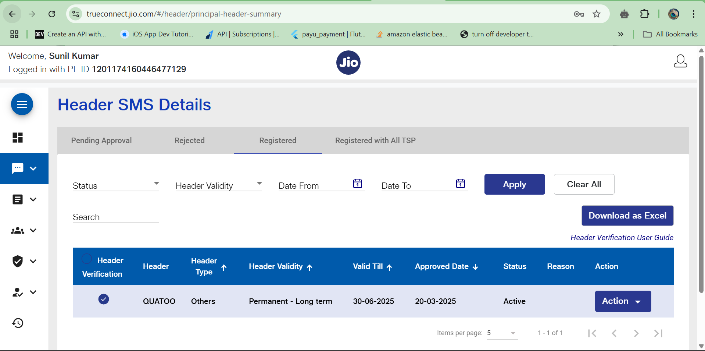This screenshot has height=351, width=705.
Task: Switch to the Pending Approval tab
Action: (101, 141)
